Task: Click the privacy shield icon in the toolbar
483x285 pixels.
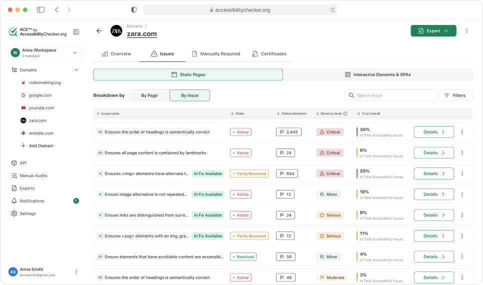Action: 133,10
